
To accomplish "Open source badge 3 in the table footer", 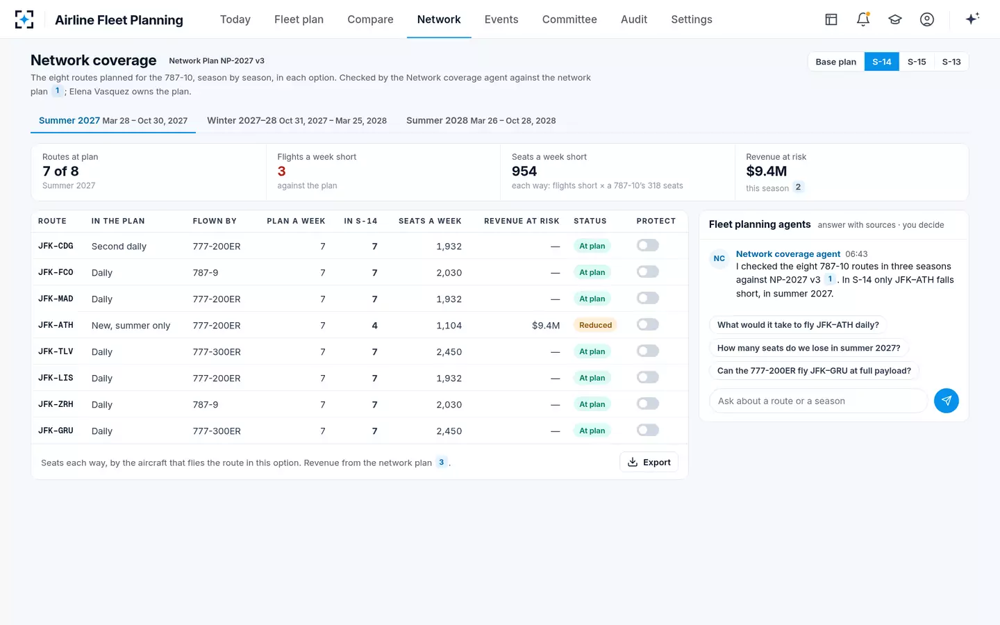I will pos(441,462).
